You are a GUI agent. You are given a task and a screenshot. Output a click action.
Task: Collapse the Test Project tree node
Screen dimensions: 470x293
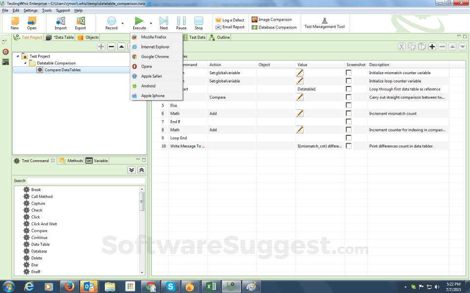pos(18,56)
